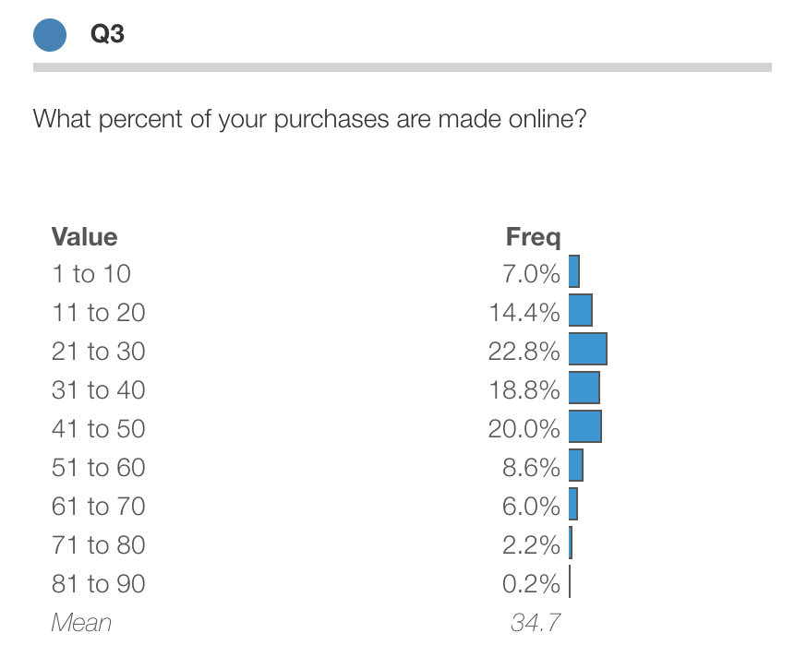Click the 18.8% bar for 31 to 40
Image resolution: width=807 pixels, height=657 pixels.
pyautogui.click(x=584, y=388)
